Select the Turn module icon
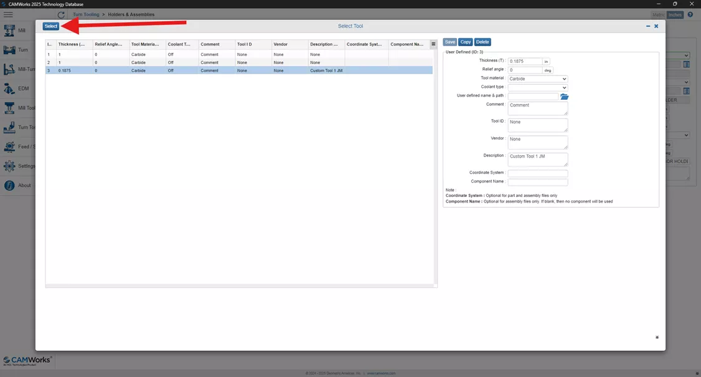Screen dimensions: 701x377 tap(9, 49)
